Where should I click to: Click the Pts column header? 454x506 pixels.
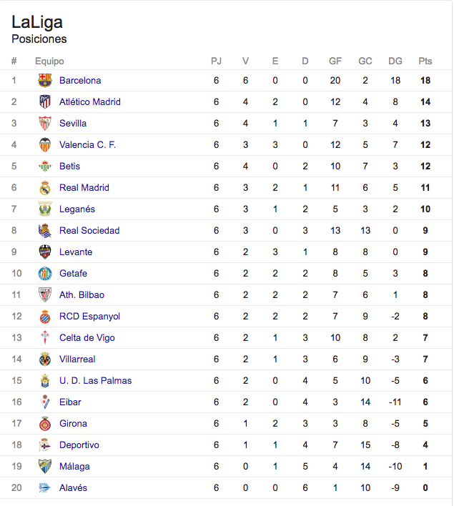tap(425, 61)
